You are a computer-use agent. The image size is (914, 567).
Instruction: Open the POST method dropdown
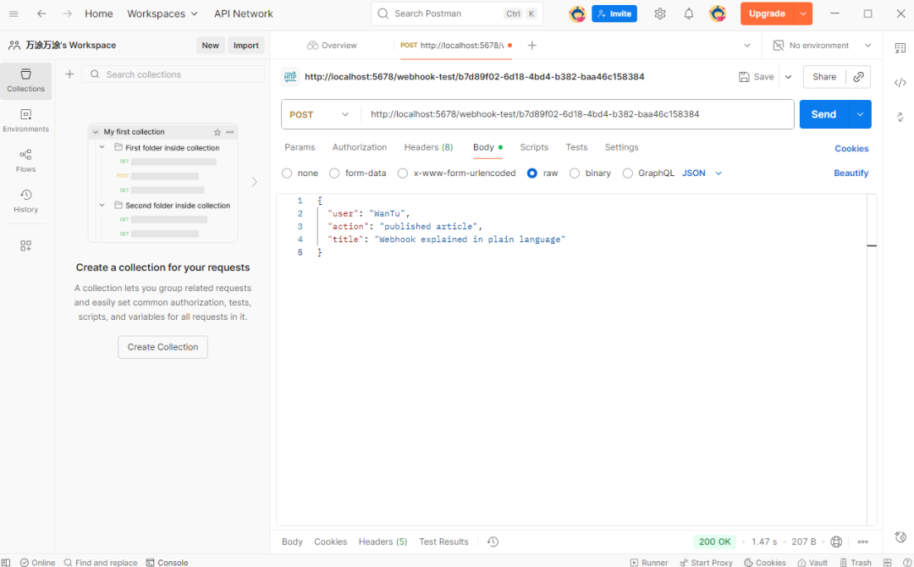tap(320, 114)
